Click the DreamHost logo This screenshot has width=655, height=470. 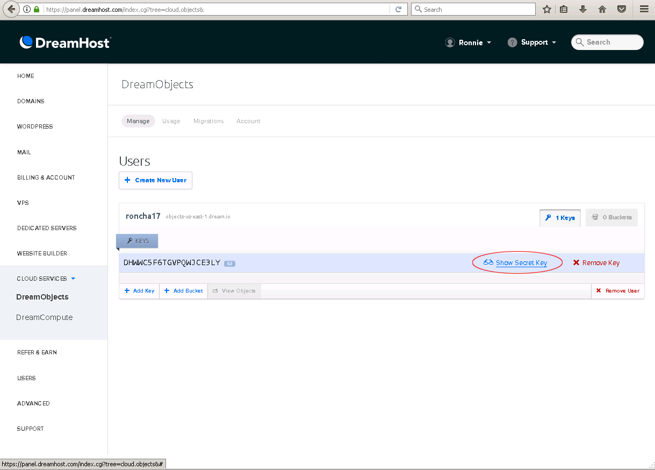pos(65,42)
